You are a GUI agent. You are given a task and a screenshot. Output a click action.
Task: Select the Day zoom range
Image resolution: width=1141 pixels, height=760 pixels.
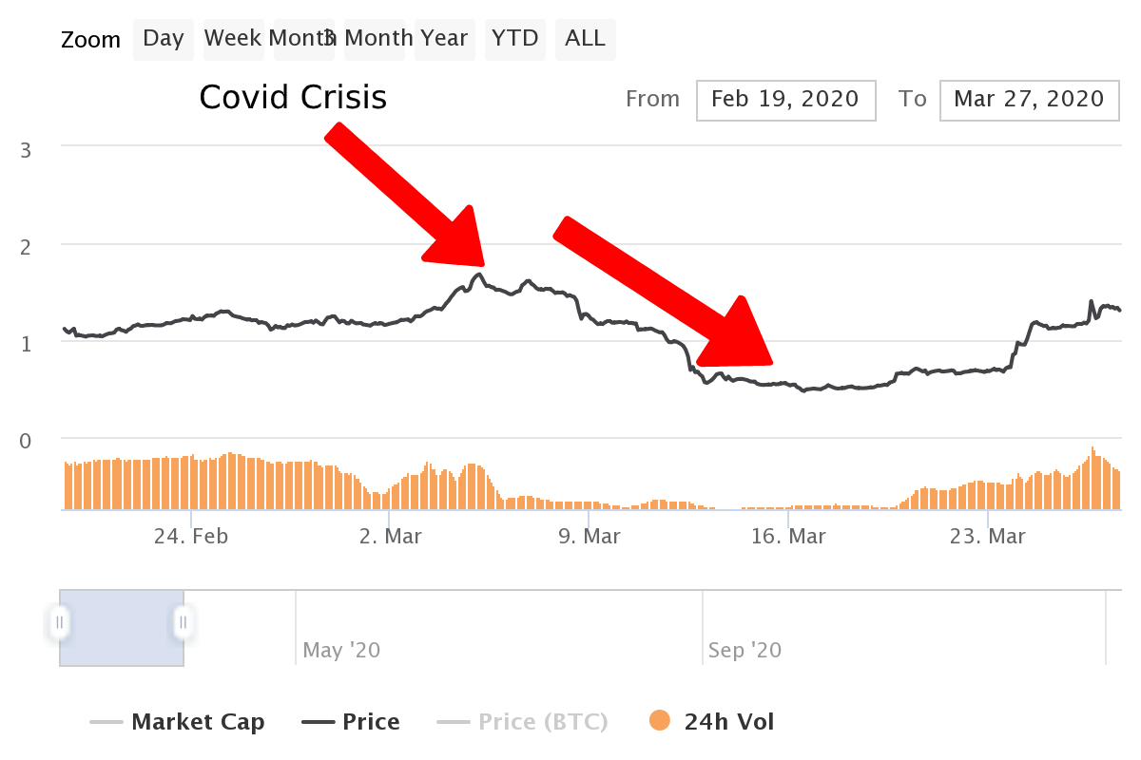[163, 39]
